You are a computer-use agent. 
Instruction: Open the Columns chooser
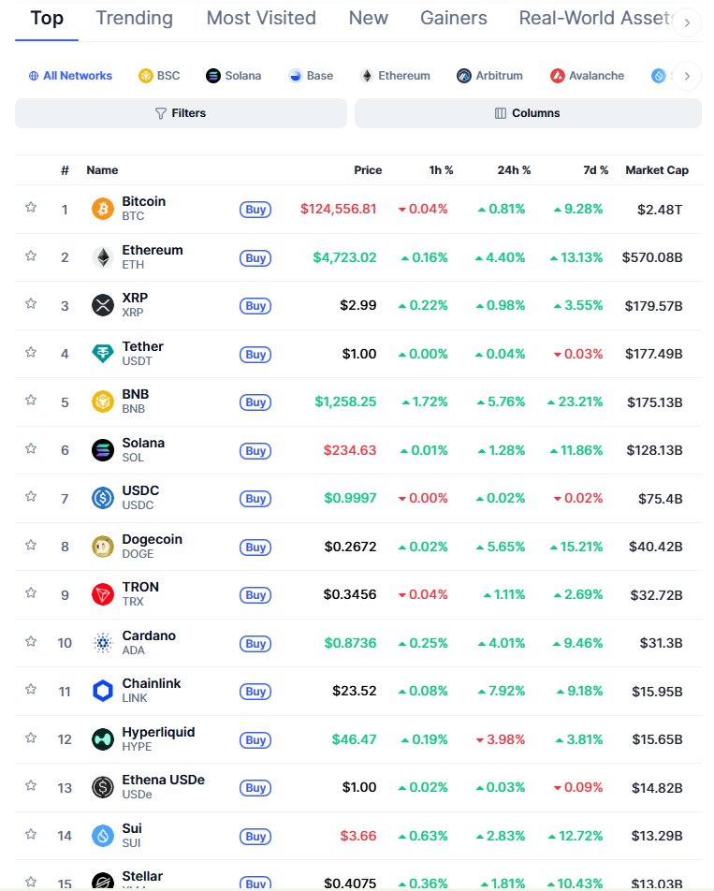tap(528, 113)
